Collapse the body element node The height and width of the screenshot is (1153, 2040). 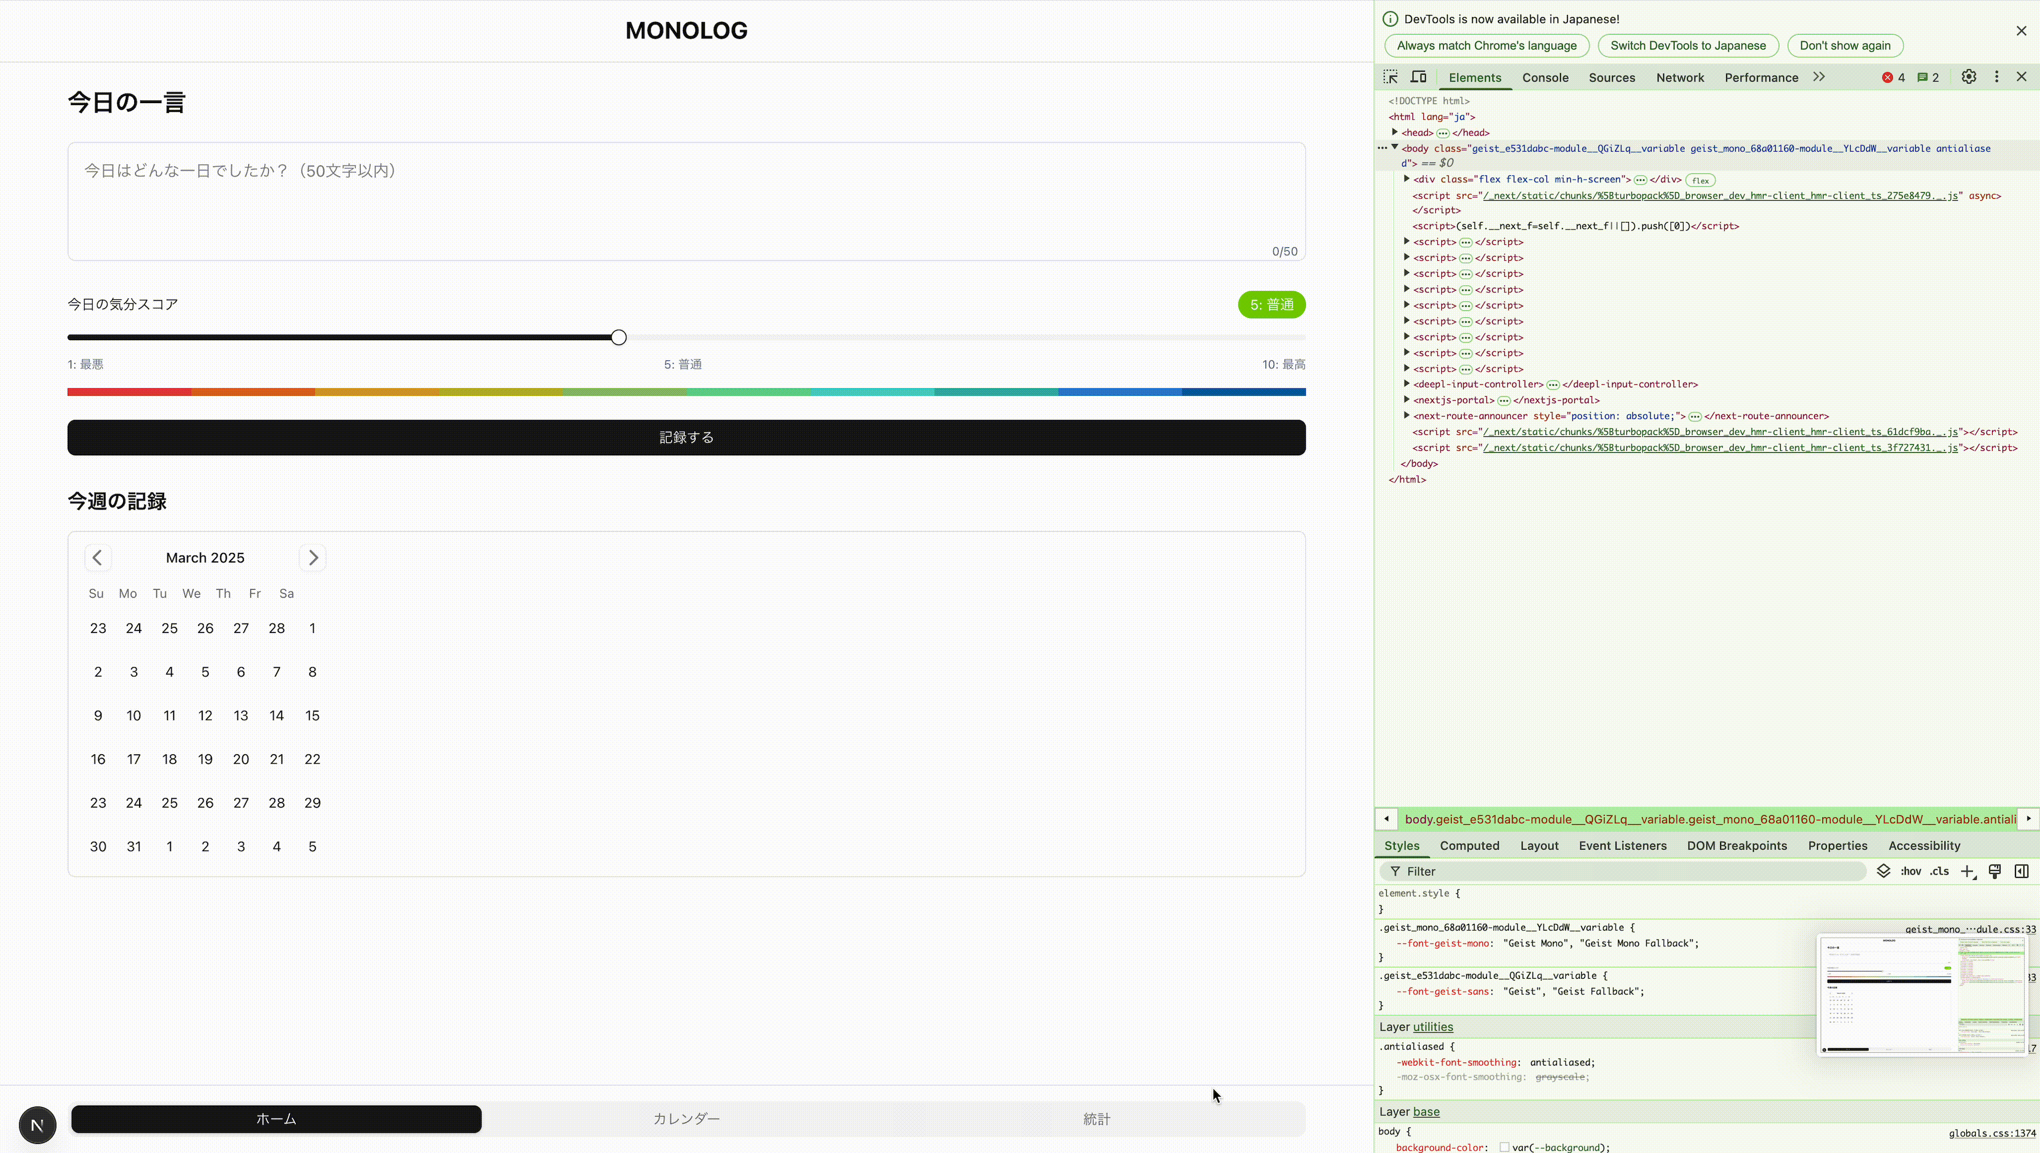coord(1394,147)
